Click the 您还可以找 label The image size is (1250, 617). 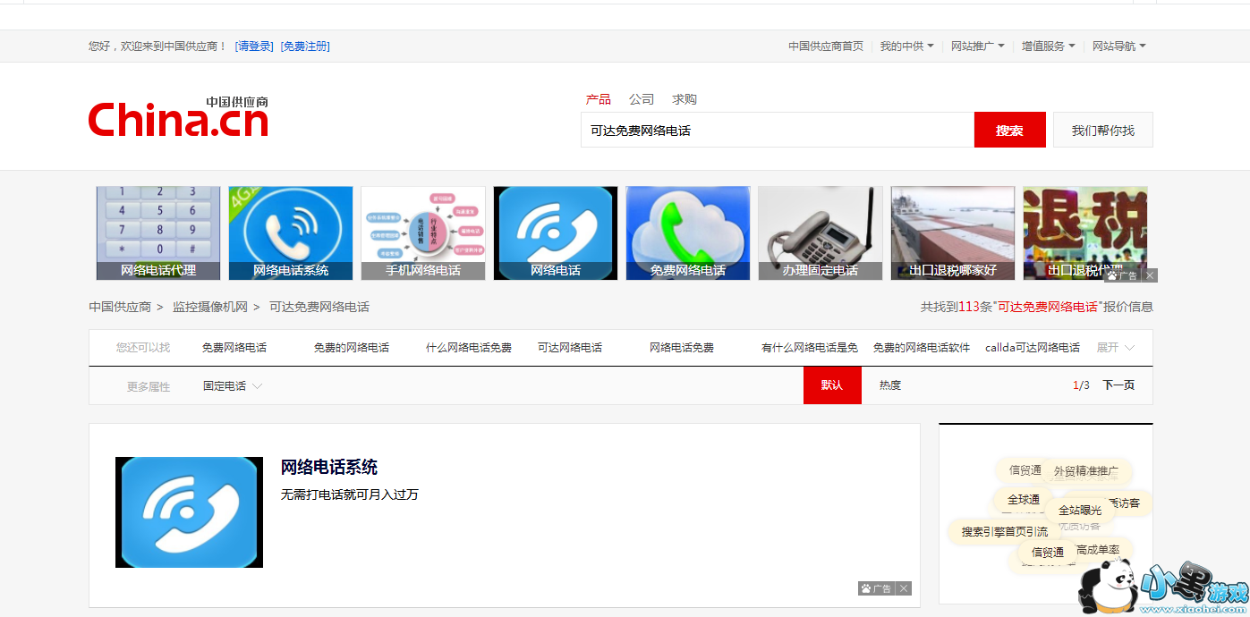point(143,347)
